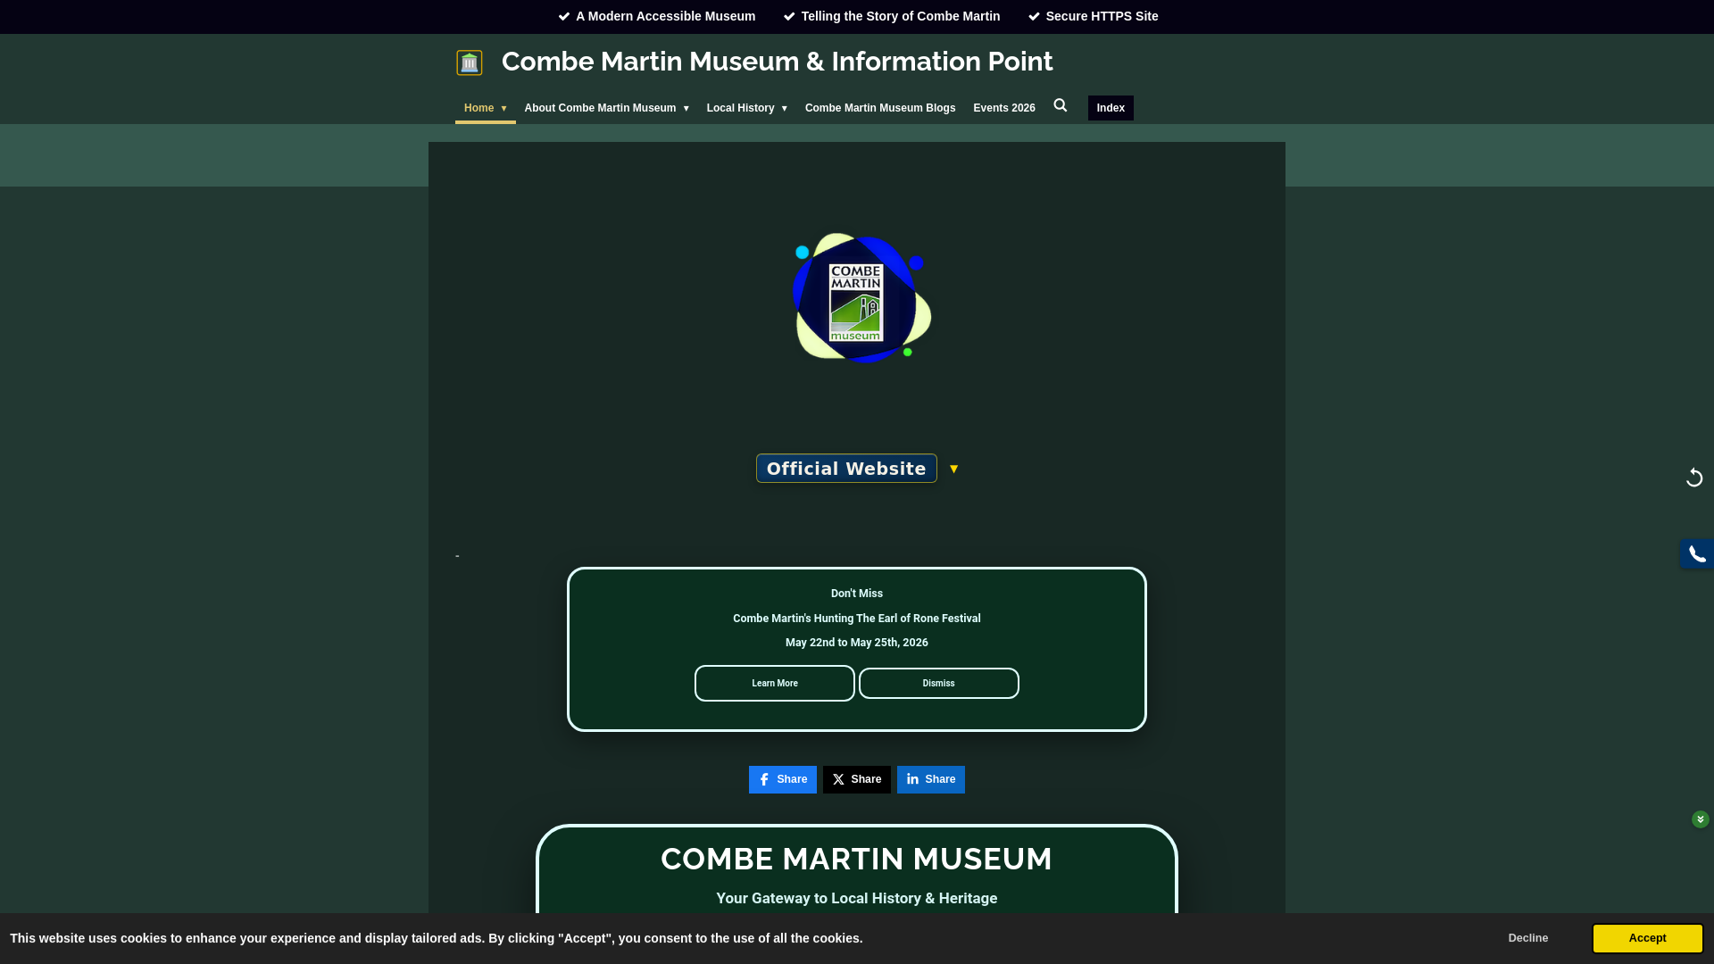Click the yellow triangle beside Official Website

tap(953, 469)
